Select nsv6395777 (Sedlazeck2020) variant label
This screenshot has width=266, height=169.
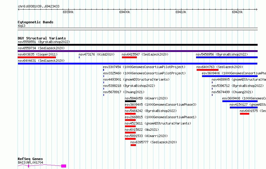pyautogui.click(x=154, y=142)
